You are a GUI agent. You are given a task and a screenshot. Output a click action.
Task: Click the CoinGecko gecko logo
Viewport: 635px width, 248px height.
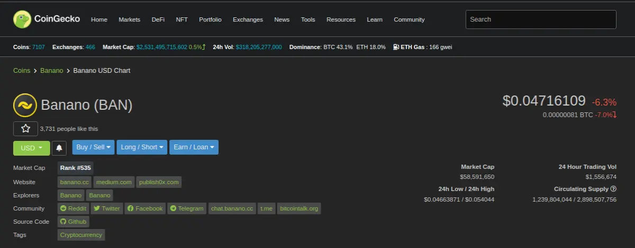[x=22, y=20]
